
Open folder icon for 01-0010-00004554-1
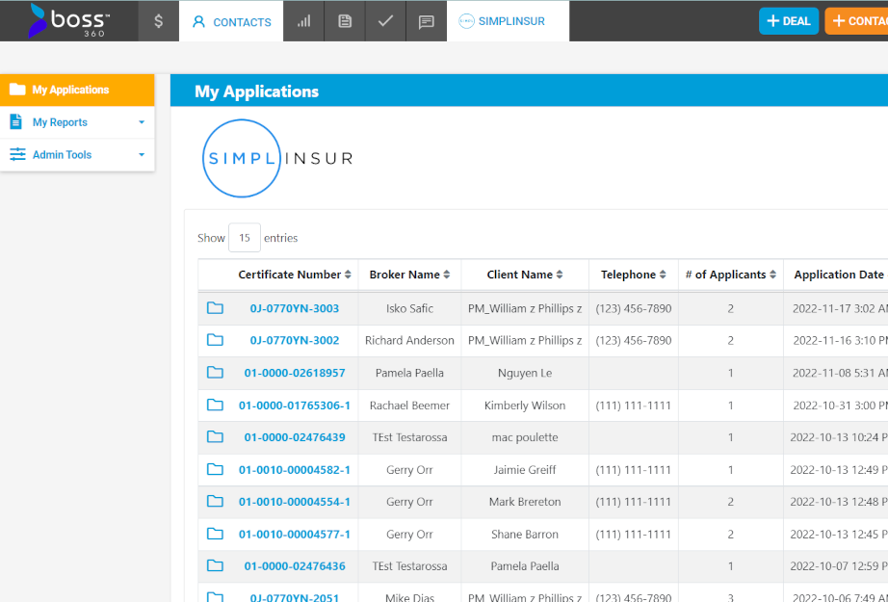coord(215,501)
